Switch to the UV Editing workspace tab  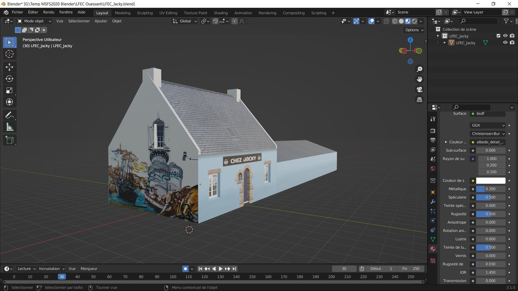(x=168, y=13)
